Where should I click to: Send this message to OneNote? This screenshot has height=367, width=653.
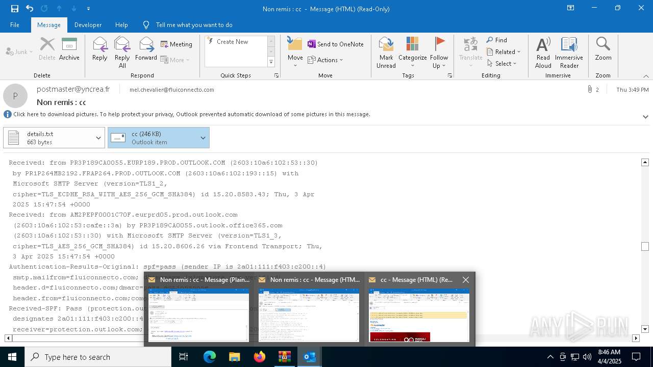(335, 44)
